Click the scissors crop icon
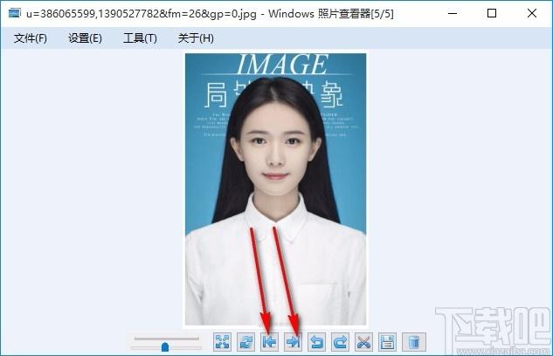 point(364,343)
